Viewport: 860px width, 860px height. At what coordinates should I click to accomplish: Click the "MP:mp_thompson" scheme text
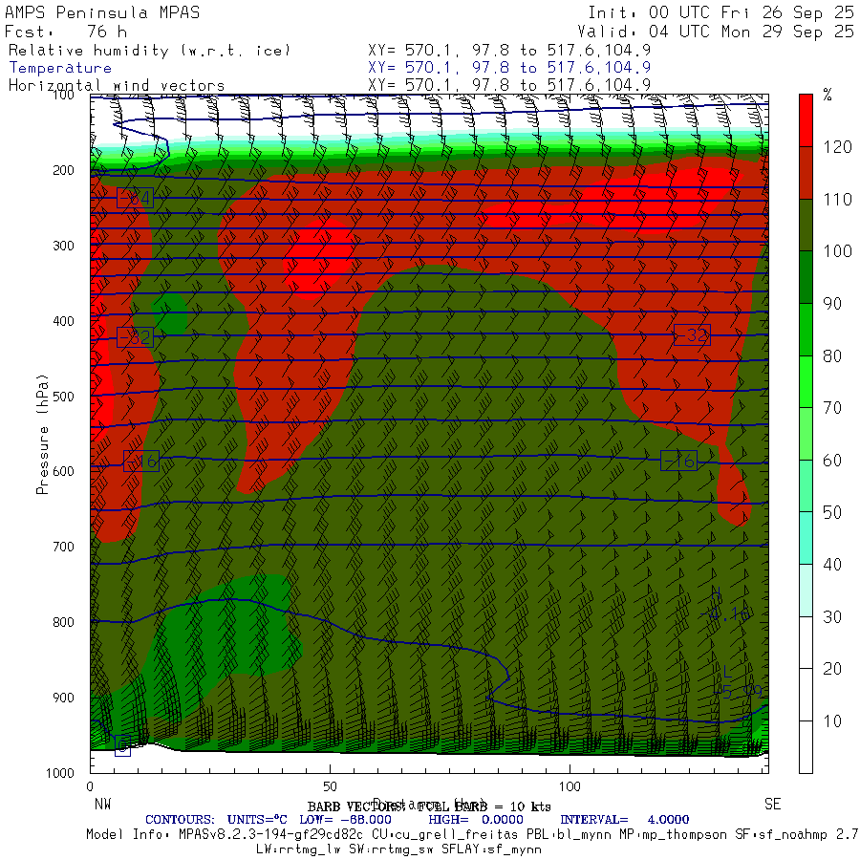(673, 834)
